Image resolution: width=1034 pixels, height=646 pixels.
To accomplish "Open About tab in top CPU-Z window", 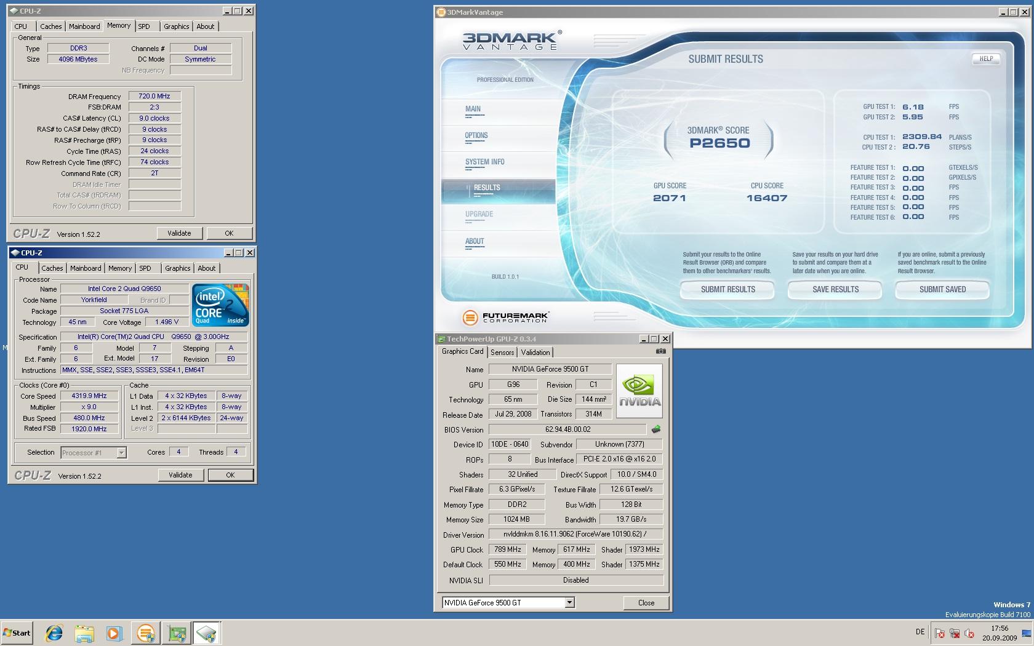I will [206, 26].
